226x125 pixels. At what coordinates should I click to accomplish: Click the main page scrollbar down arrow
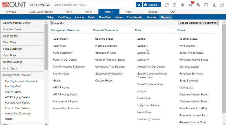pos(224,124)
